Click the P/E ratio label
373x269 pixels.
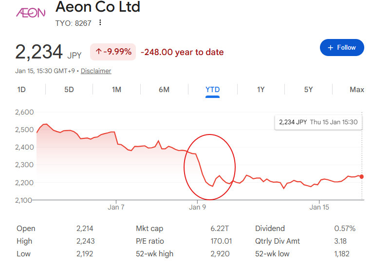(x=150, y=241)
